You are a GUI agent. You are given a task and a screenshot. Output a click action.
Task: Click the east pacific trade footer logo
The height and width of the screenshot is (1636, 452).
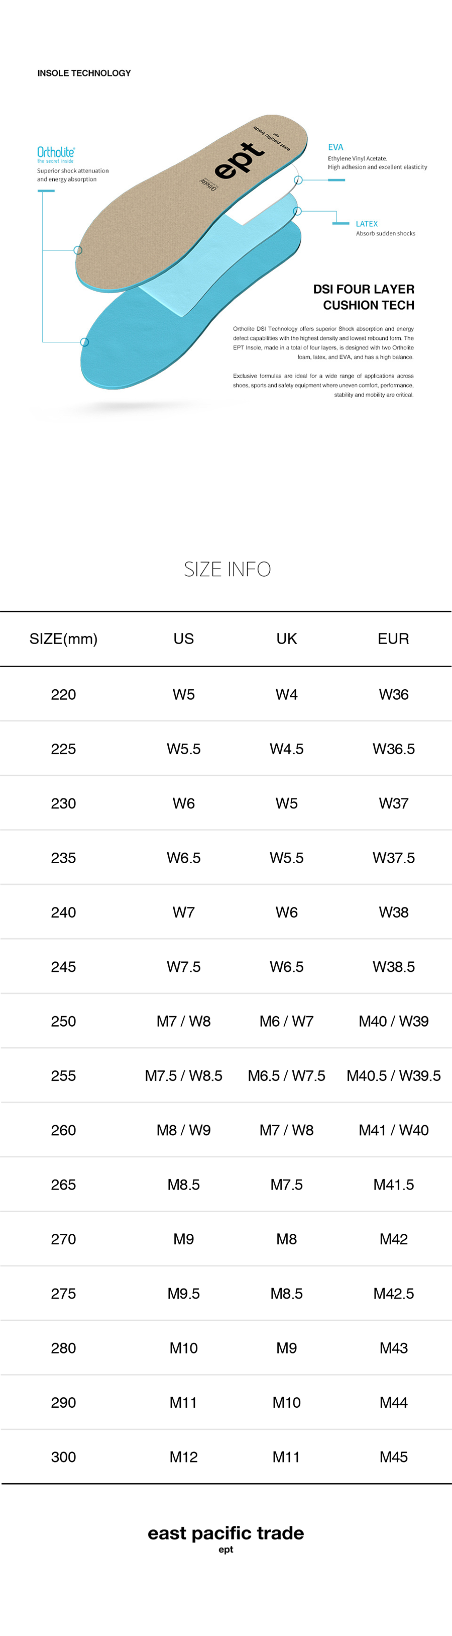pos(226,1534)
